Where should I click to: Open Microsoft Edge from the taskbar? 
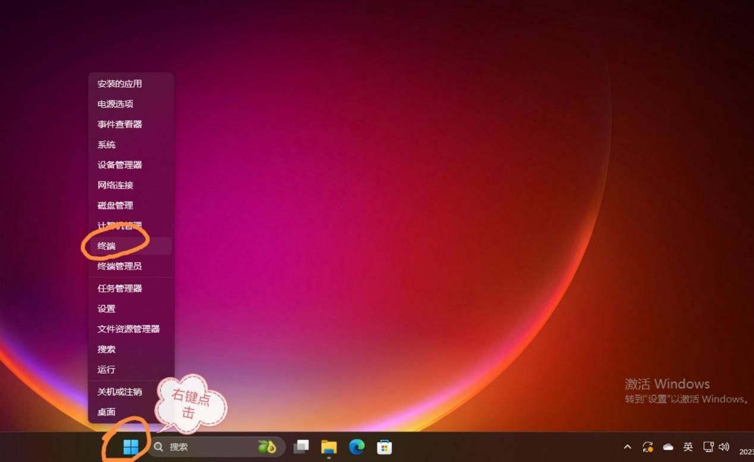[357, 447]
